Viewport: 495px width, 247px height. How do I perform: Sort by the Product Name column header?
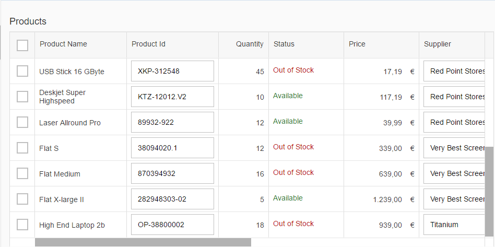[x=63, y=44]
